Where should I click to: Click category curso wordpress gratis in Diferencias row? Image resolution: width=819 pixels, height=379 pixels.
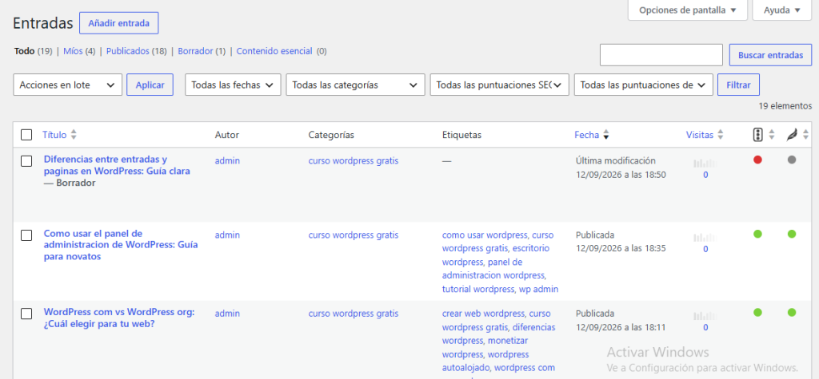pyautogui.click(x=353, y=160)
